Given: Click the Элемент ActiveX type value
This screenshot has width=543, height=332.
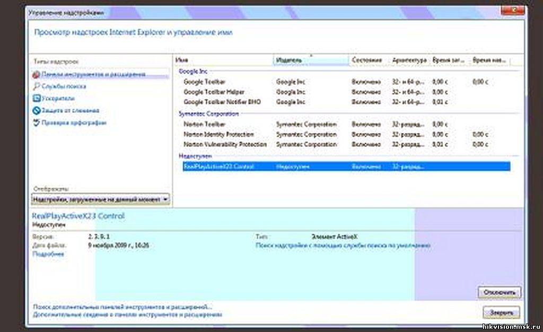Looking at the screenshot, I should pos(334,237).
